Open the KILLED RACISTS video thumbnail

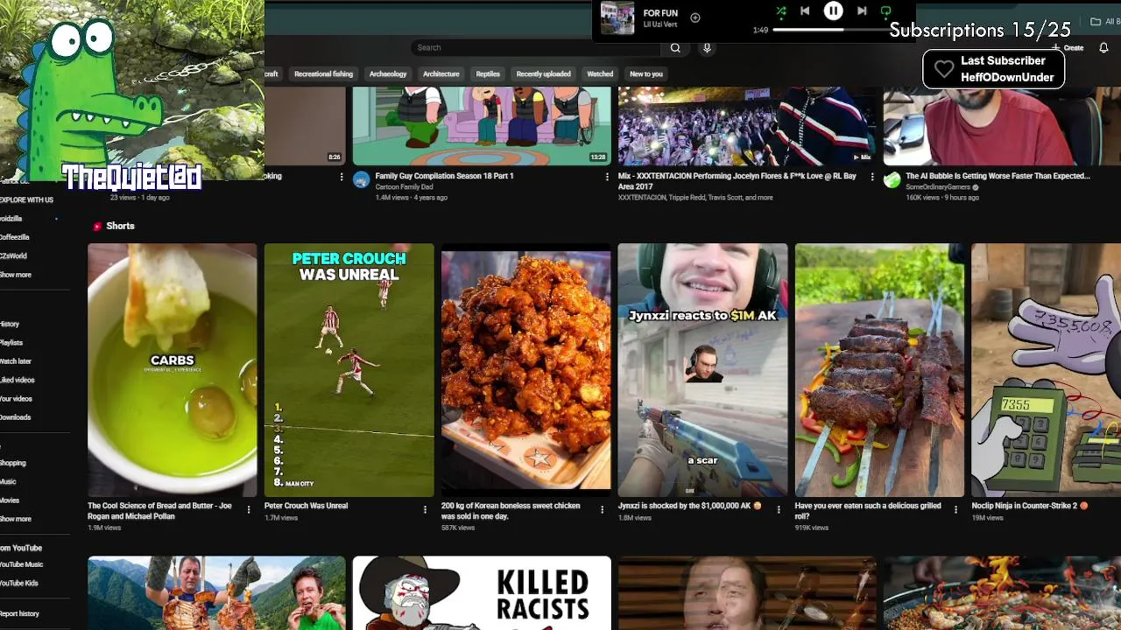click(482, 592)
